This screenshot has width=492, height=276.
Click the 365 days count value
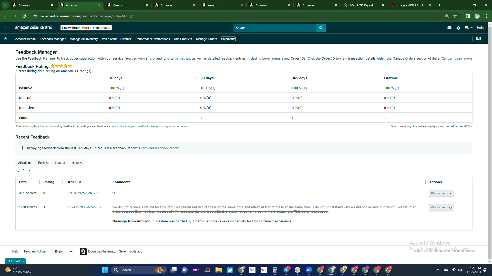[x=292, y=118]
